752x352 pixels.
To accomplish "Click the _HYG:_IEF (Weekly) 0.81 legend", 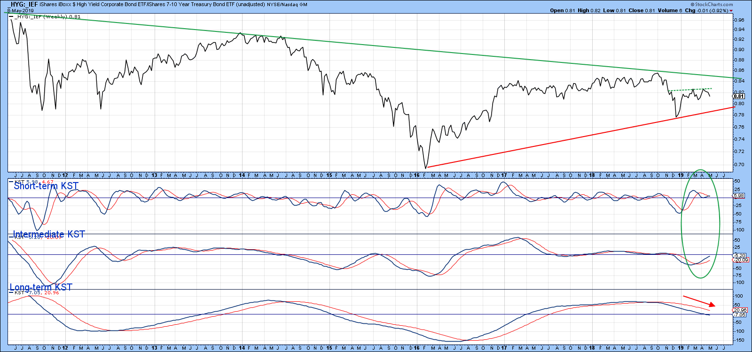I will click(x=45, y=16).
